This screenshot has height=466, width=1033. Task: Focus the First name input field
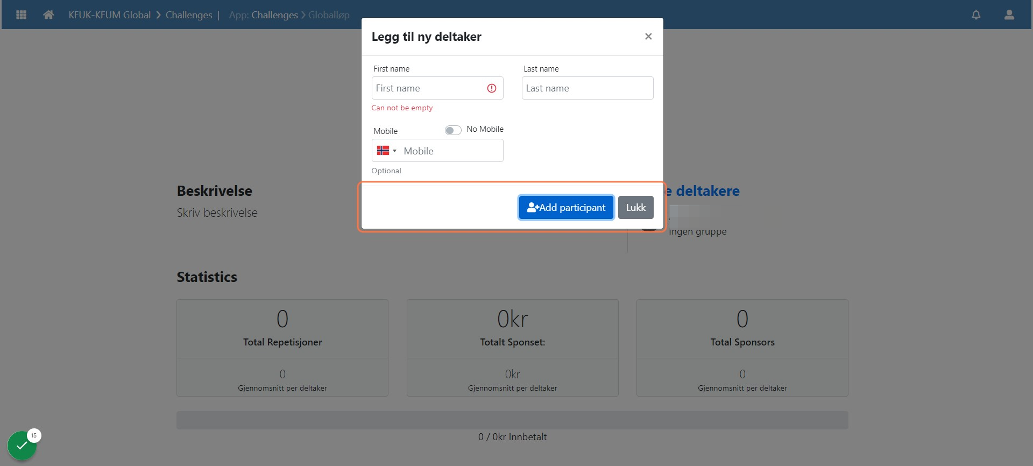(437, 88)
